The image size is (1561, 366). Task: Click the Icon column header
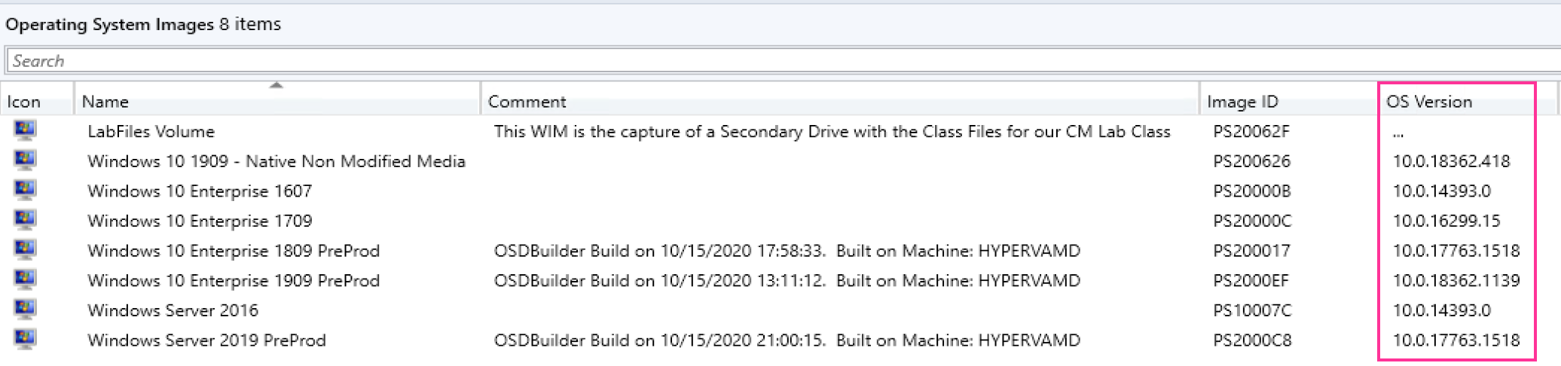tap(23, 102)
